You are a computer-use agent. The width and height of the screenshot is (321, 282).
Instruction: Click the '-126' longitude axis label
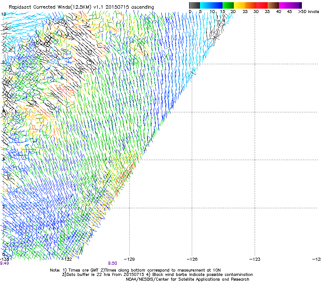click(x=192, y=259)
